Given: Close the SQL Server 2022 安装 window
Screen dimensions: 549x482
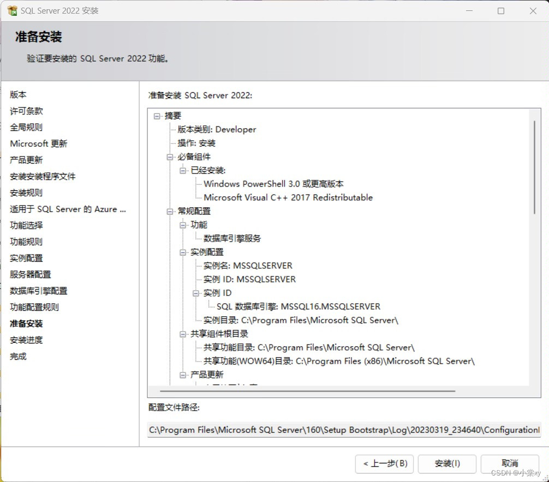Looking at the screenshot, I should tap(533, 11).
